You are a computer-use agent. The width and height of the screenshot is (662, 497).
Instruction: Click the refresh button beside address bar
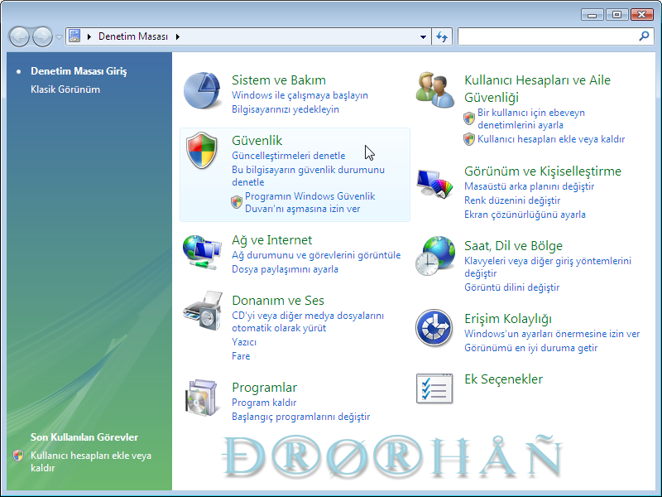point(442,36)
